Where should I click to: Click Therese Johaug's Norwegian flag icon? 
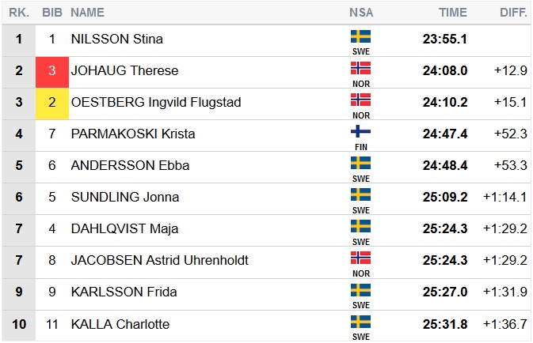[x=360, y=68]
